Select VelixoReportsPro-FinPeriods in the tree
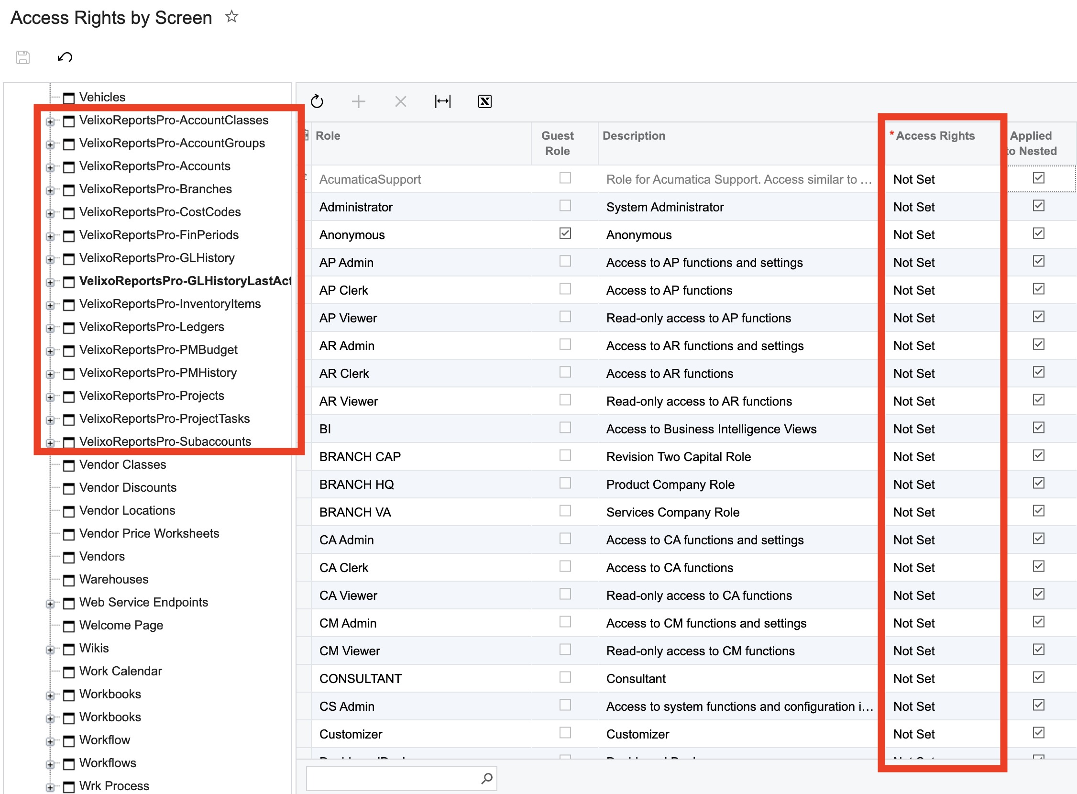 [159, 235]
